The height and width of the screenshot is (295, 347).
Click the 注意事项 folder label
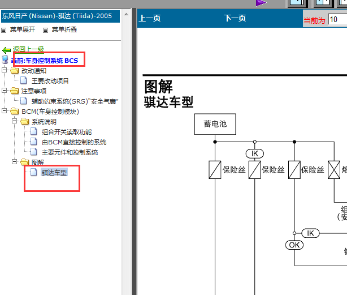pos(34,91)
